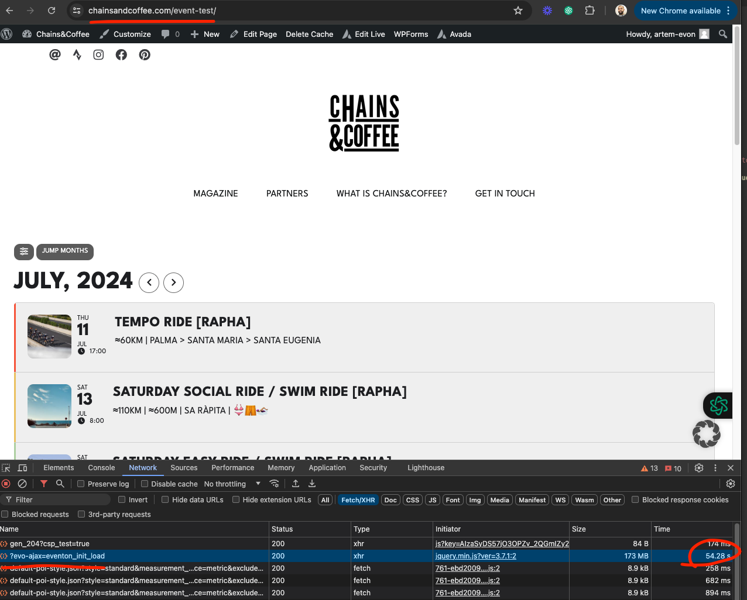This screenshot has width=747, height=600.
Task: Open the Strava social icon
Action: (x=77, y=54)
